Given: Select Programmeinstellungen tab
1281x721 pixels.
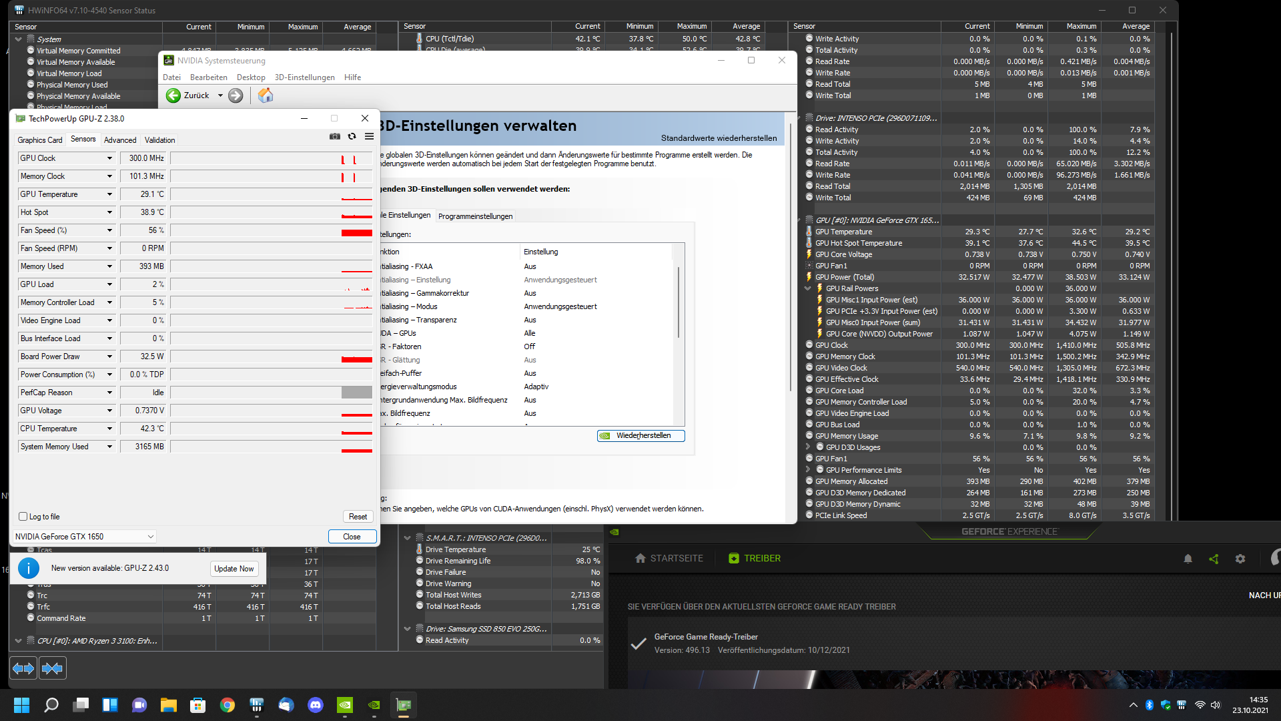Looking at the screenshot, I should point(476,216).
